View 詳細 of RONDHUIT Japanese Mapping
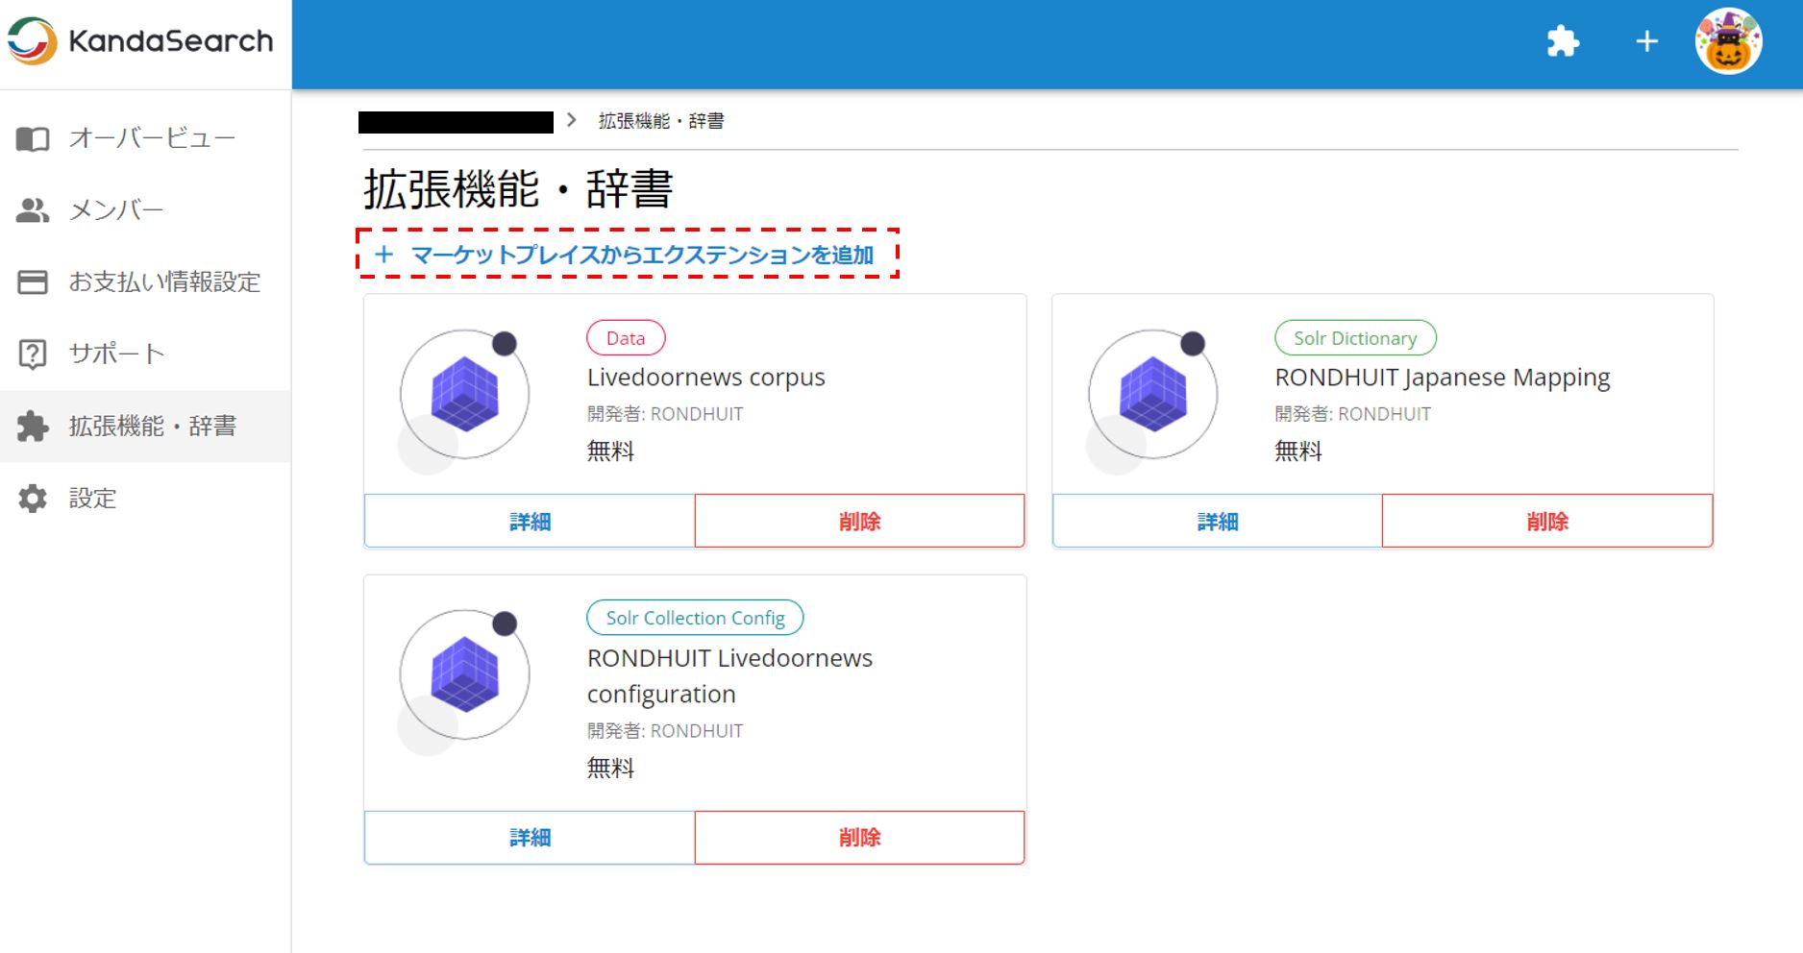Viewport: 1803px width, 953px height. 1218,521
